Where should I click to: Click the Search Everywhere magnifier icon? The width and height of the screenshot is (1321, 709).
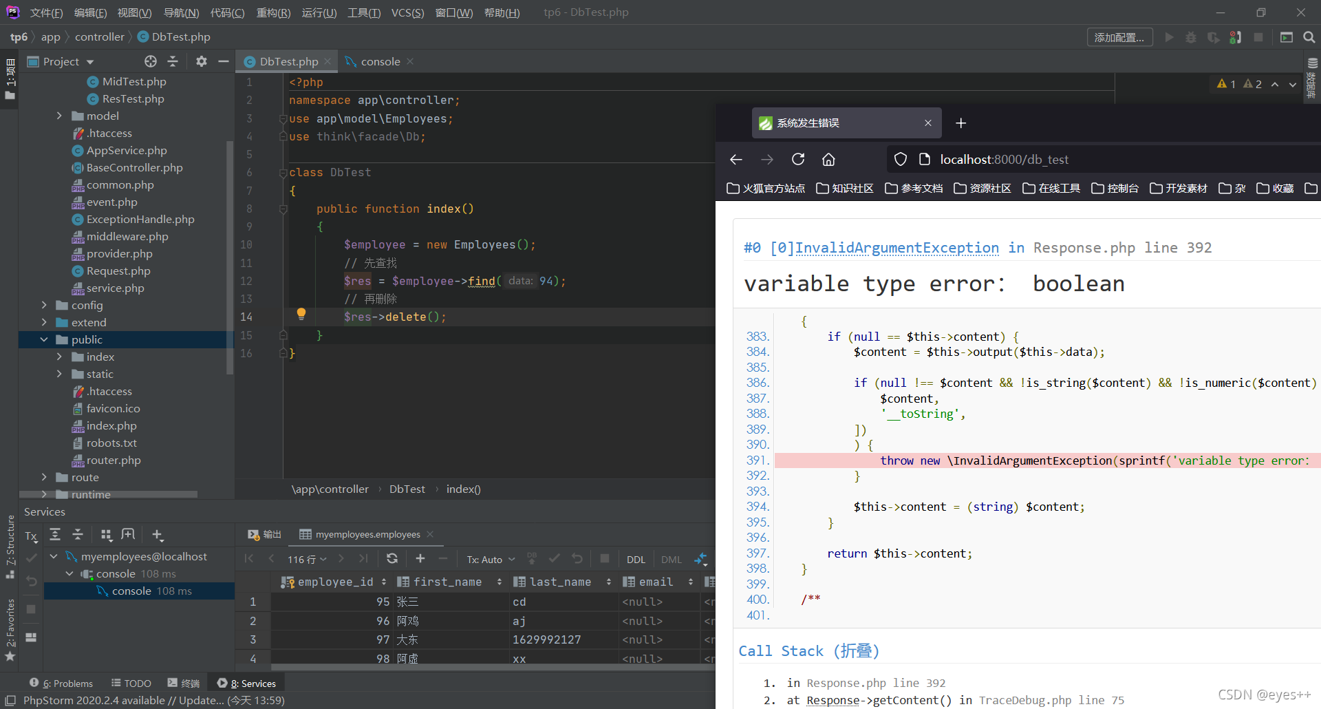(1309, 37)
